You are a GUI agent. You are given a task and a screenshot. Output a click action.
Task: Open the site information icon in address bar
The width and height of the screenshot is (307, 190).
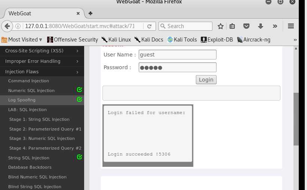coord(18,26)
